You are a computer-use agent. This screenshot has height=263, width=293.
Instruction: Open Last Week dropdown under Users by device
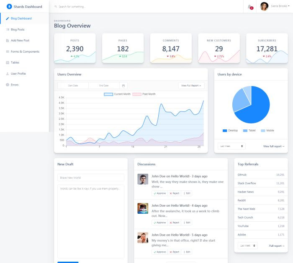(231, 146)
